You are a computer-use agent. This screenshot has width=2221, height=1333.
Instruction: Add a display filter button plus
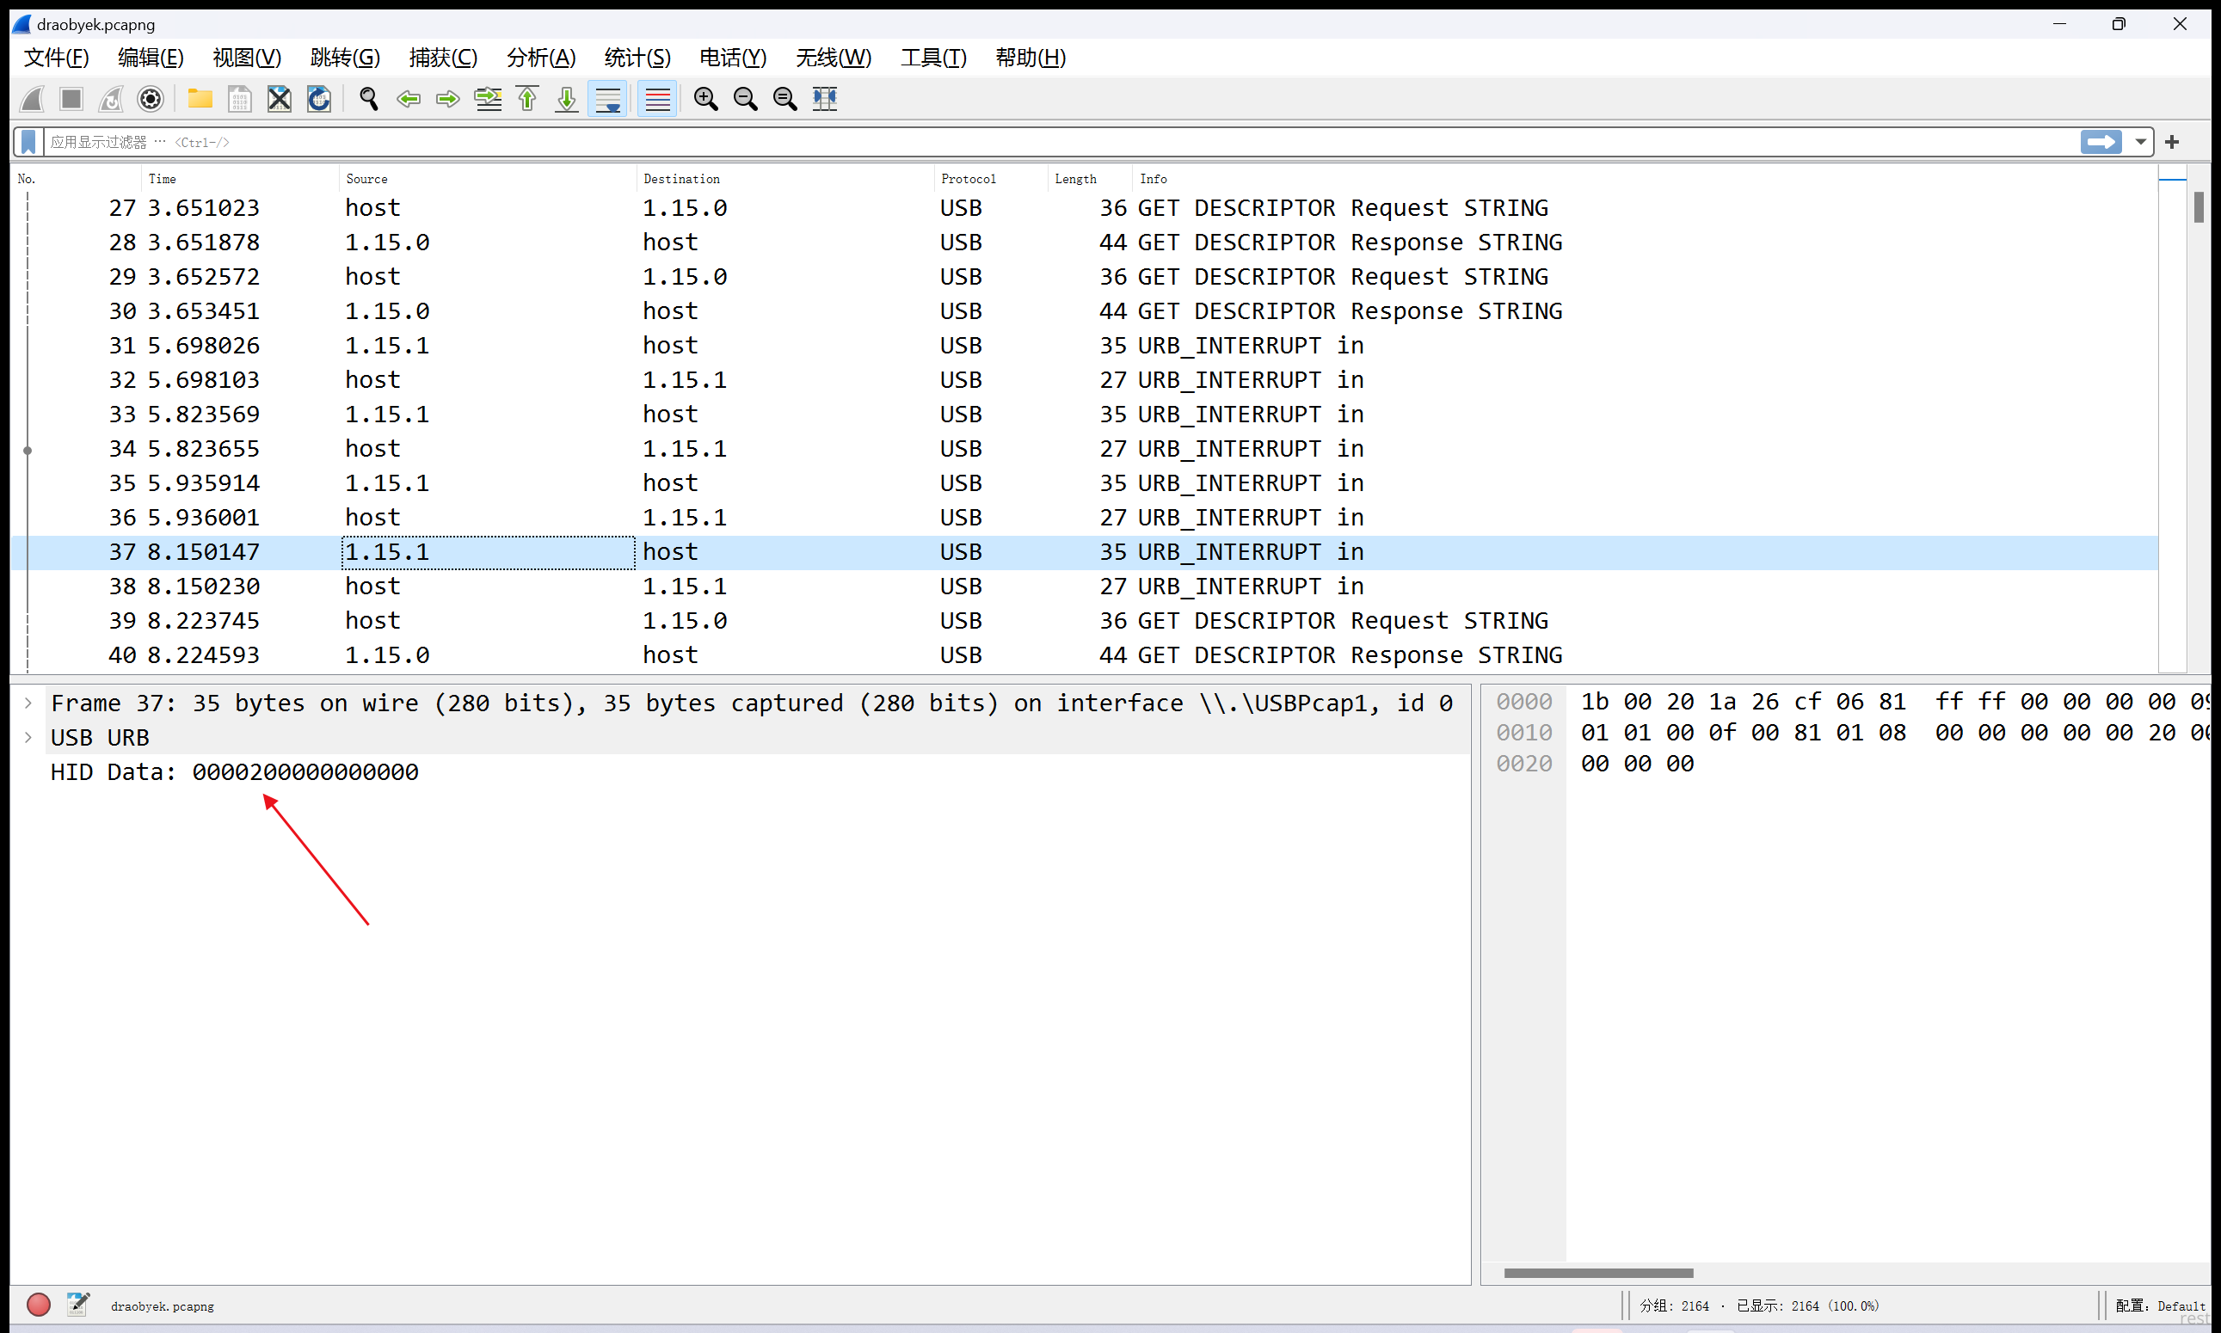pos(2172,142)
